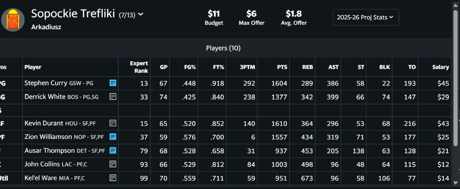The image size is (460, 189).
Task: Sort by the Expert Rank column header
Action: 139,67
